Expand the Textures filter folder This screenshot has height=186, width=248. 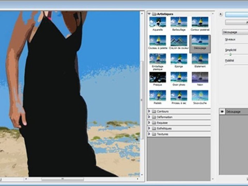tap(149, 134)
